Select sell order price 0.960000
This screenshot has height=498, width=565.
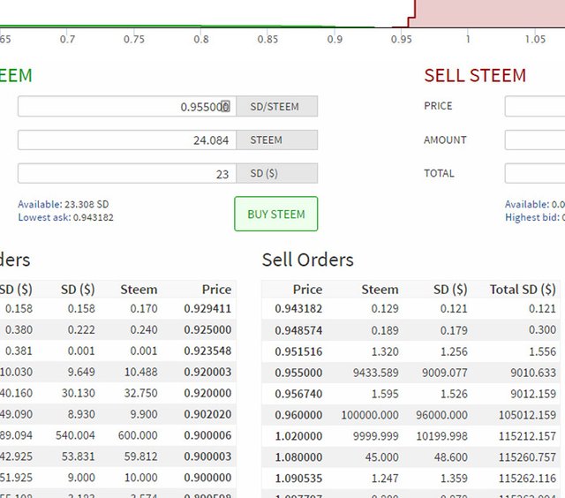coord(298,415)
